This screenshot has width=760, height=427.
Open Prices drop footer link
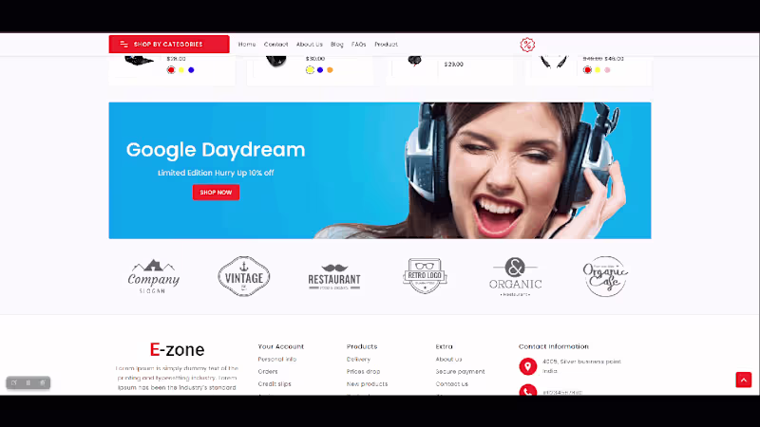click(363, 372)
